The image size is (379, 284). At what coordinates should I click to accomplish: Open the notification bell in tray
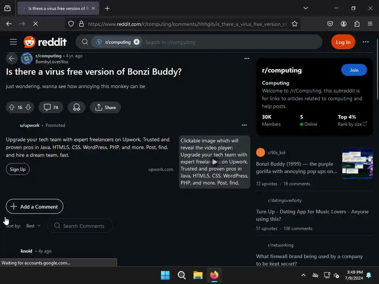tap(369, 275)
